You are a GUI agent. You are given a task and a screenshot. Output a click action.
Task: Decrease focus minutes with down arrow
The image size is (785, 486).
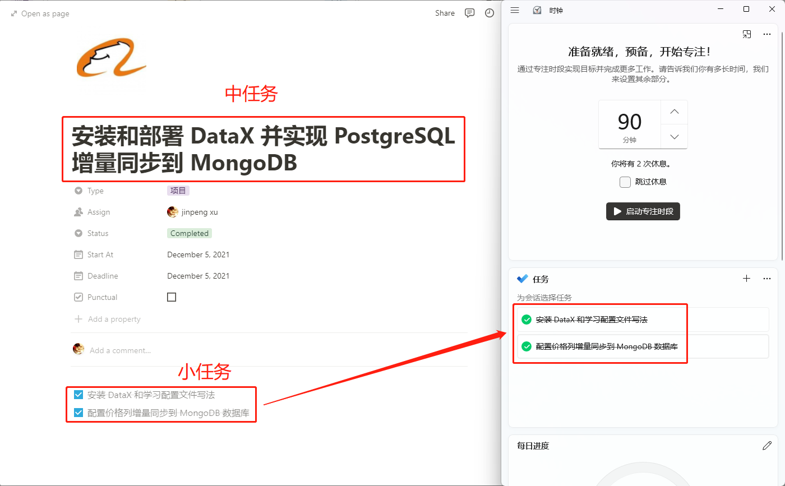click(x=675, y=137)
